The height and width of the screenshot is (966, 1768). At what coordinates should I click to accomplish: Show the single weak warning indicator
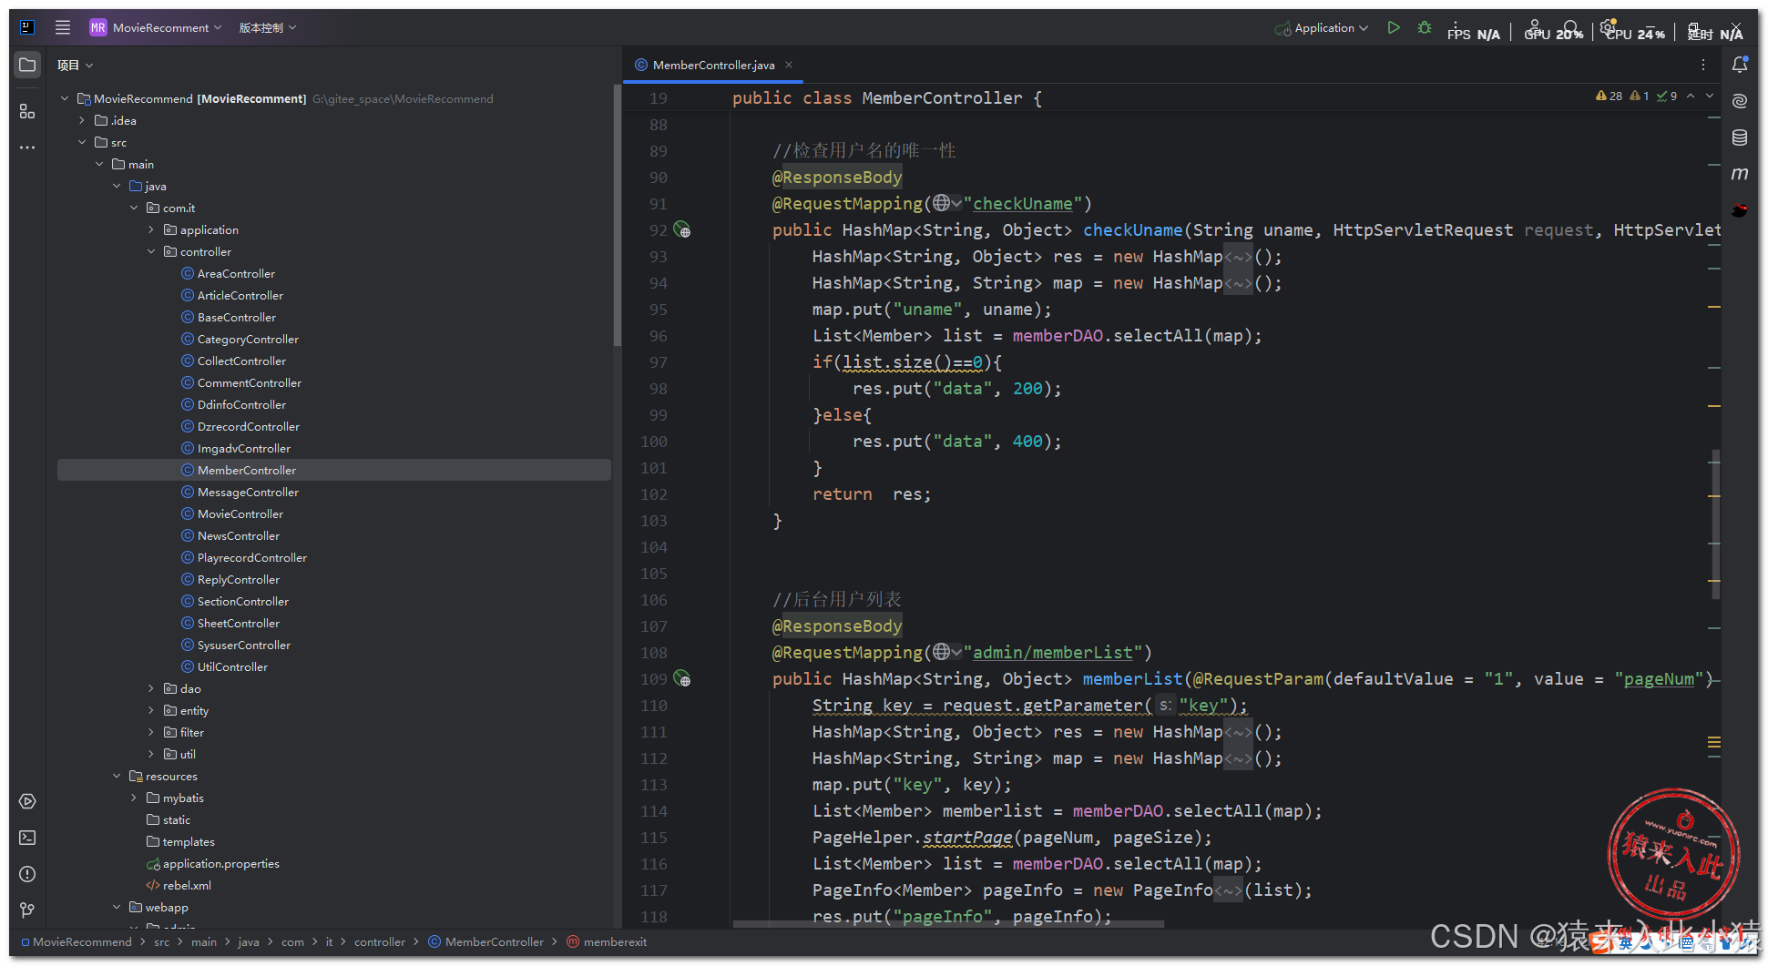pyautogui.click(x=1640, y=96)
